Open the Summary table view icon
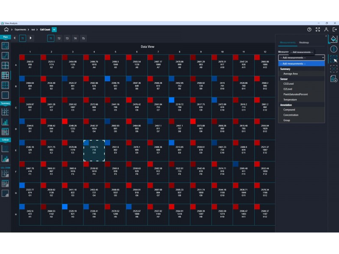The image size is (339, 254). [5, 132]
